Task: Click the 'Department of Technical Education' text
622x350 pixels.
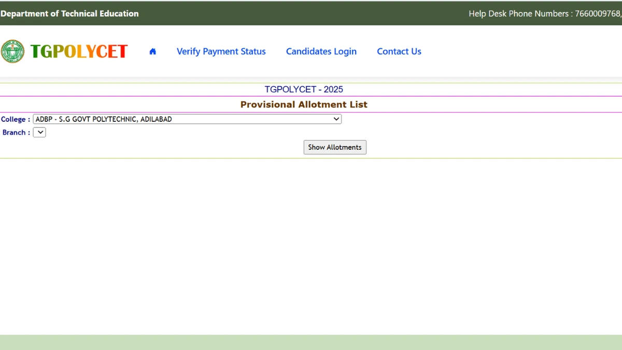Action: tap(69, 13)
